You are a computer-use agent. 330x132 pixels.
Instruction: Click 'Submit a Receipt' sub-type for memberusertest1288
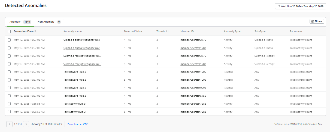coord(264,64)
